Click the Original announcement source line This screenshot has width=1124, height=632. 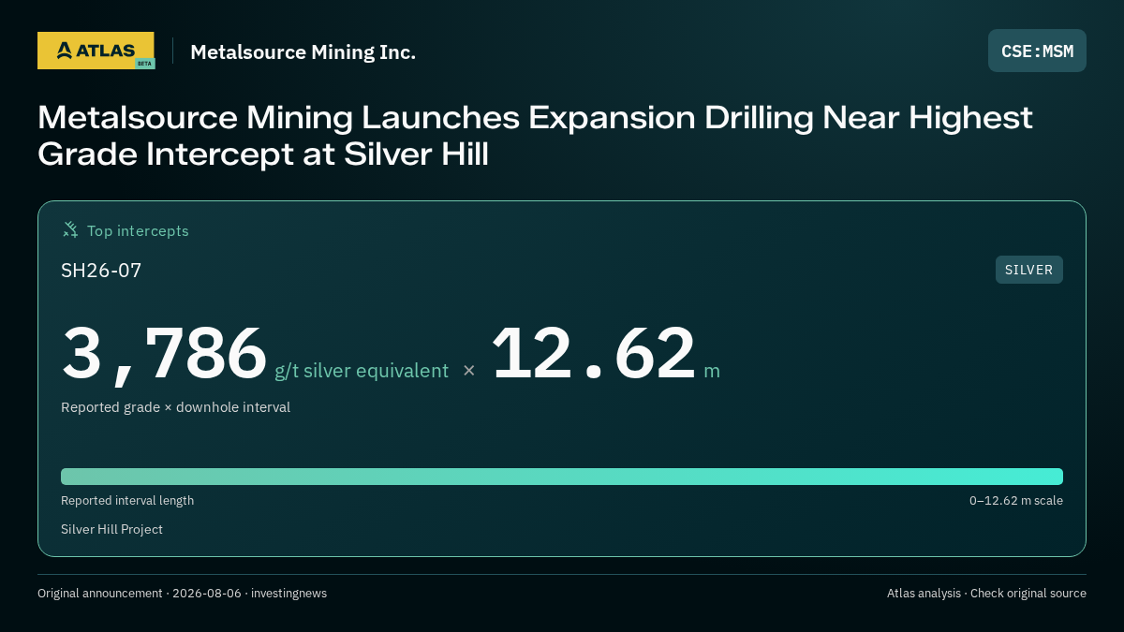182,593
